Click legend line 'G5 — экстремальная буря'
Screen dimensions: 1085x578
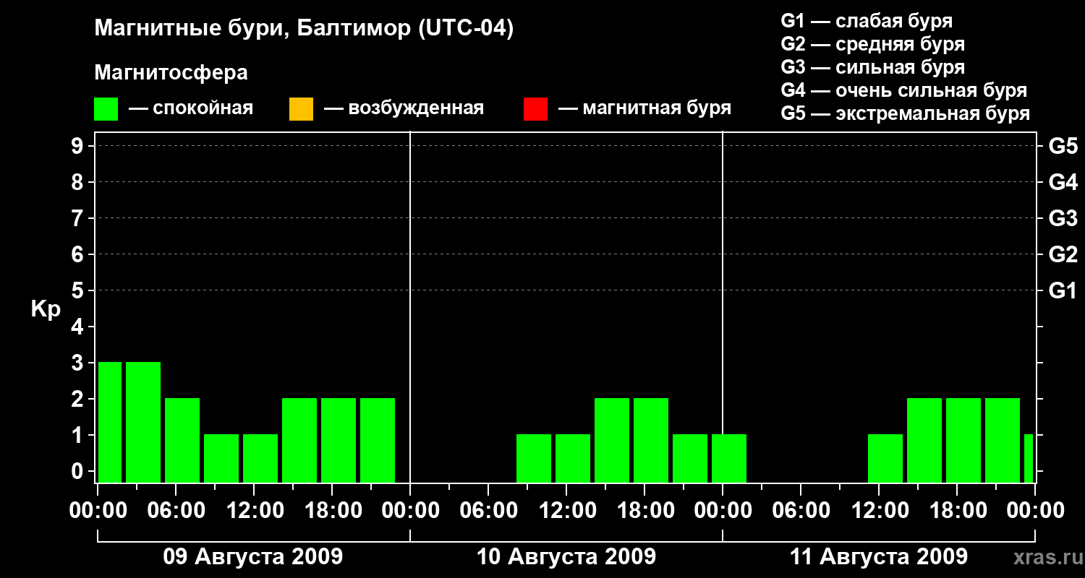point(906,113)
